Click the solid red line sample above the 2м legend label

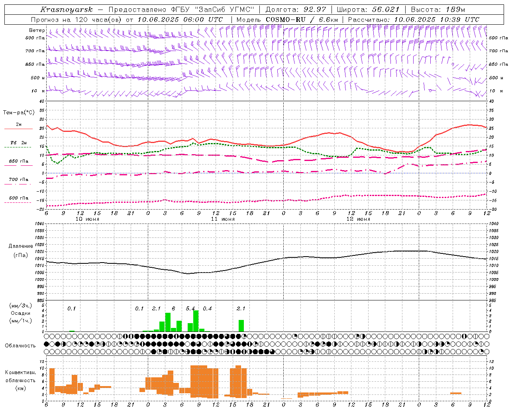pyautogui.click(x=18, y=129)
